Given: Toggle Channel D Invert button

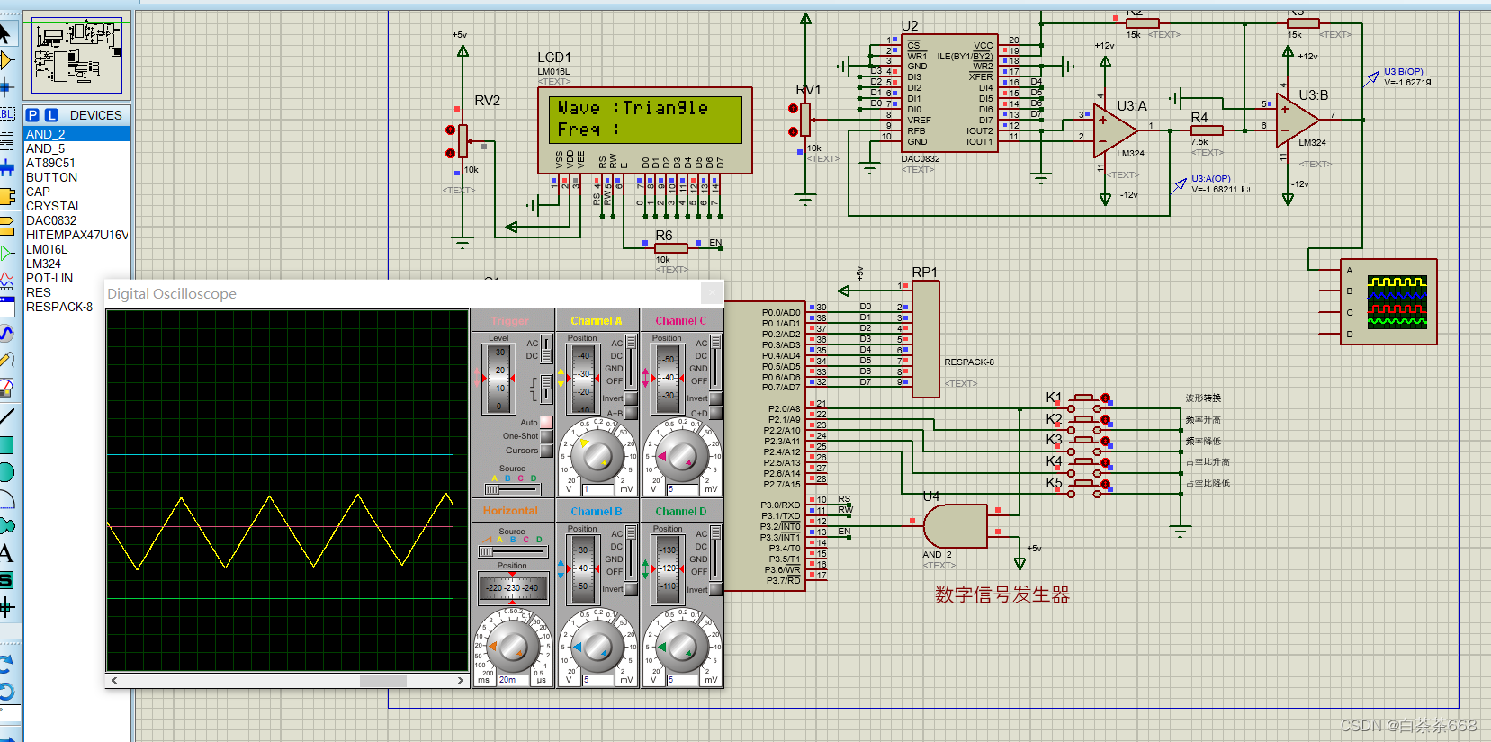Looking at the screenshot, I should [x=715, y=589].
